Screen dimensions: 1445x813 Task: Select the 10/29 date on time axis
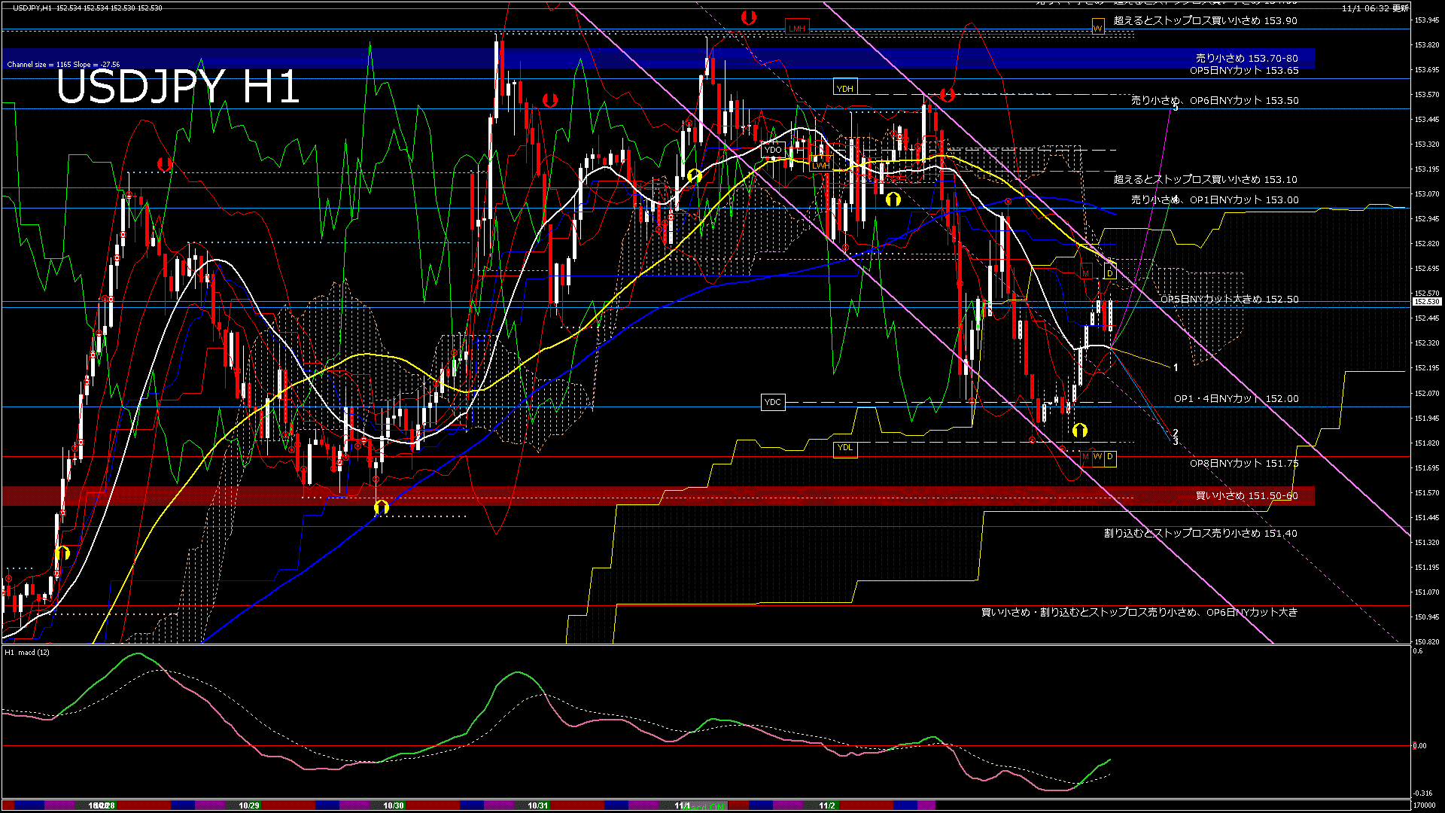tap(249, 805)
